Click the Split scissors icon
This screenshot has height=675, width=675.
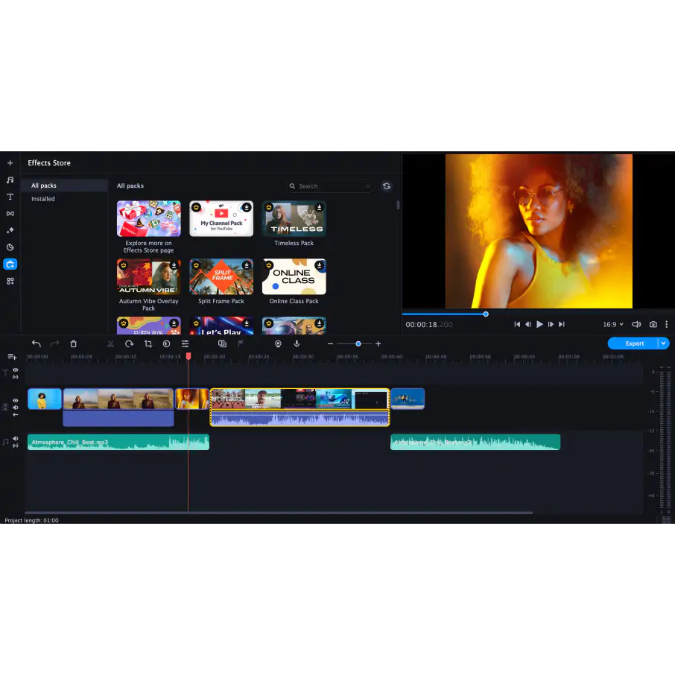coord(110,343)
